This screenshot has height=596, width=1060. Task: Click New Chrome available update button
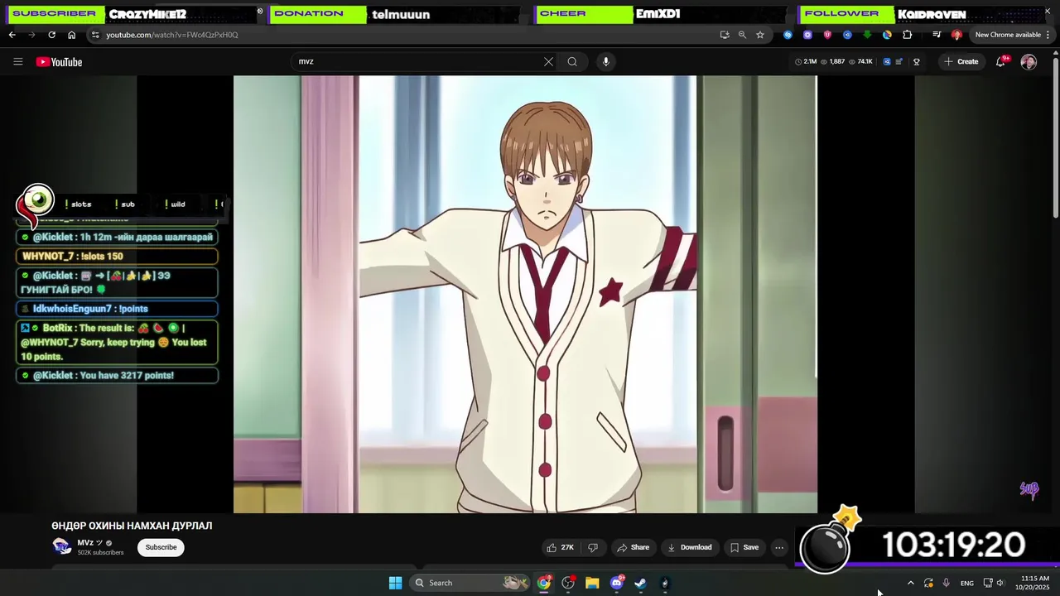coord(1008,35)
